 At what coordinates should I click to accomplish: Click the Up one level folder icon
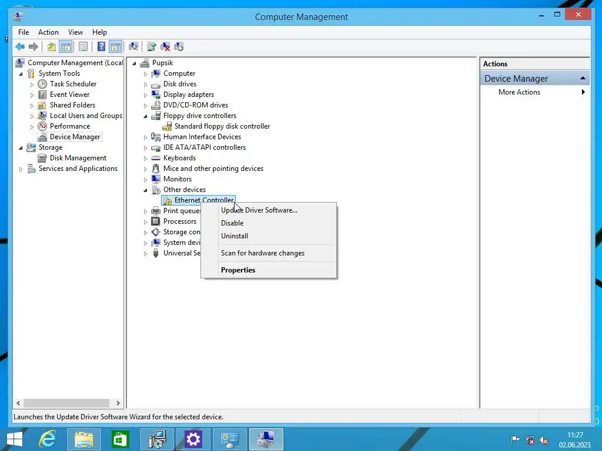pos(52,47)
